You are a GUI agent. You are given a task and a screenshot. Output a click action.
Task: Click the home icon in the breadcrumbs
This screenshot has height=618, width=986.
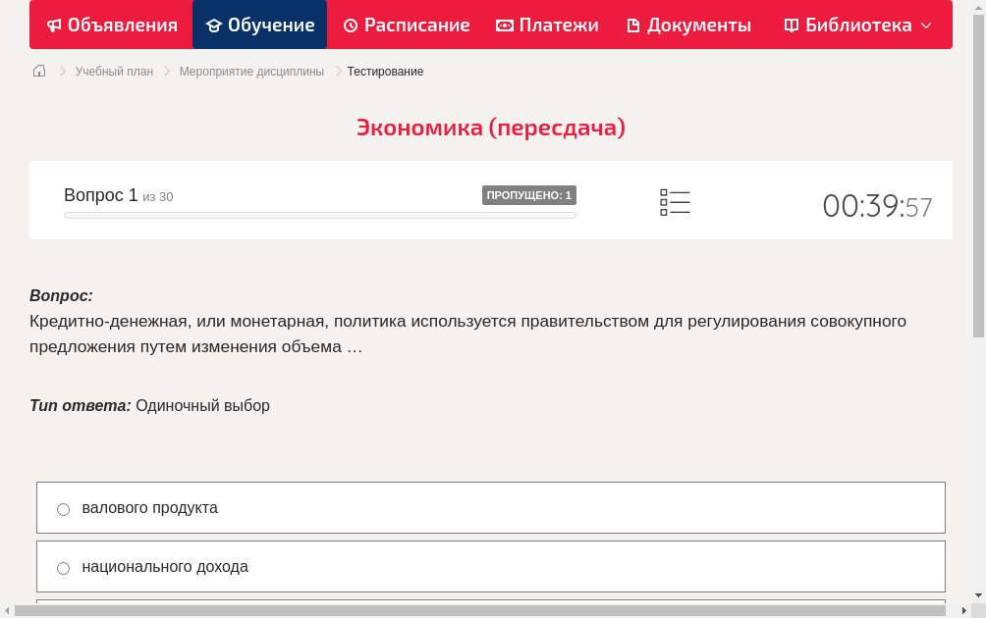click(38, 71)
